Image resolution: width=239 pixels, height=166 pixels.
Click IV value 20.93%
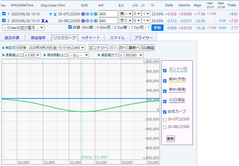click(157, 21)
